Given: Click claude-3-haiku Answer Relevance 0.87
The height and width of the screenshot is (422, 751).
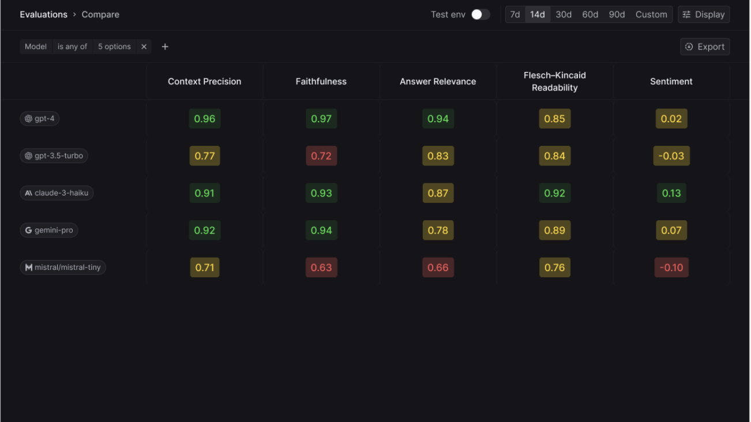Looking at the screenshot, I should (x=438, y=193).
